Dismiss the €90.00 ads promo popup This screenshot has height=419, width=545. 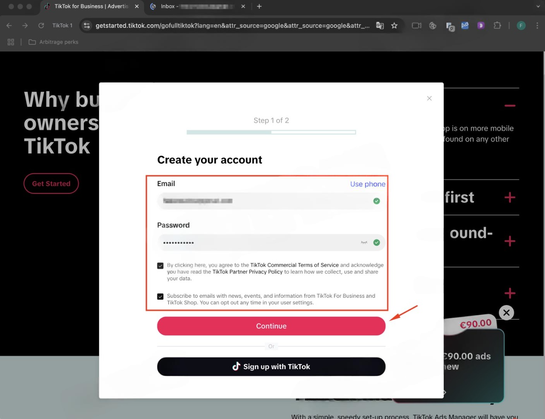pyautogui.click(x=506, y=313)
